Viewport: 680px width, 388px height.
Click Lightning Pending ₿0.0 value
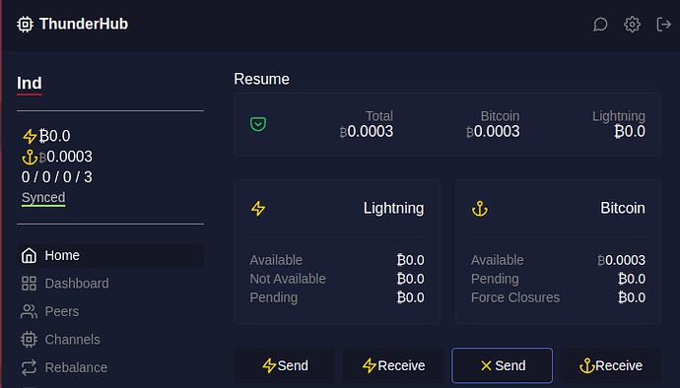click(410, 297)
